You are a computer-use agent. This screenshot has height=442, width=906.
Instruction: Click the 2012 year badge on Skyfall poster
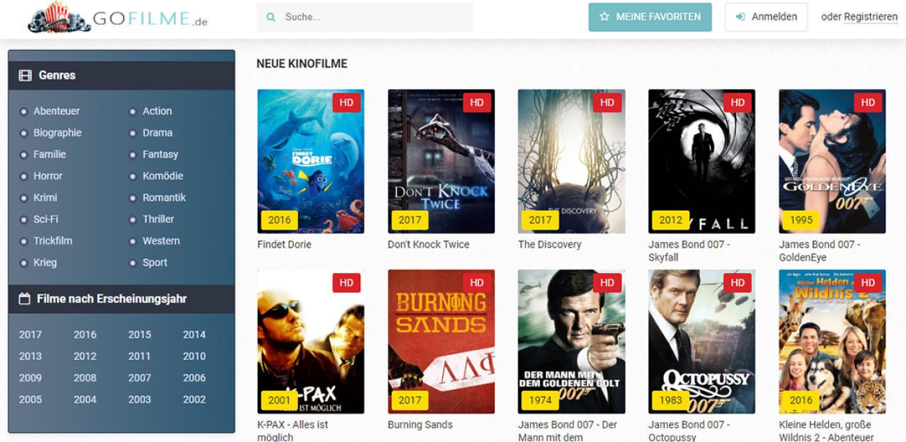(670, 220)
